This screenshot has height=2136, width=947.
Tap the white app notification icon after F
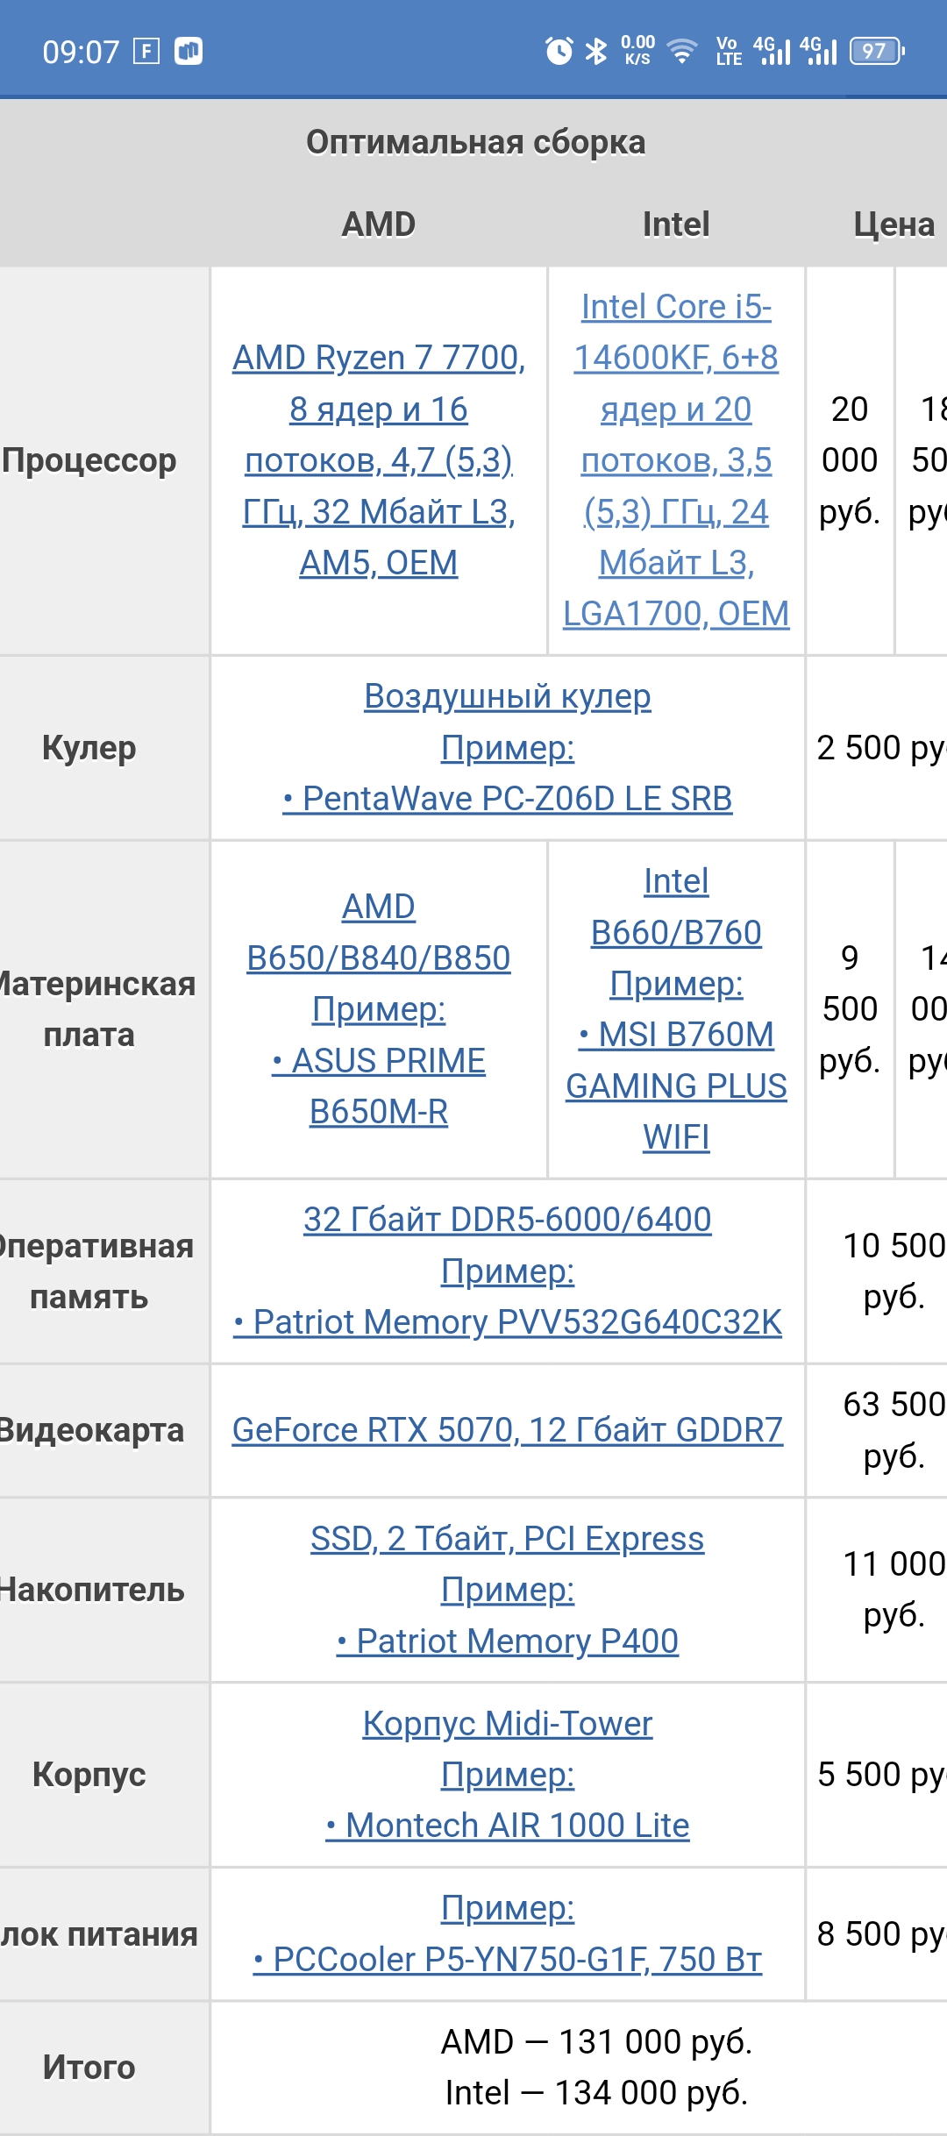coord(189,51)
